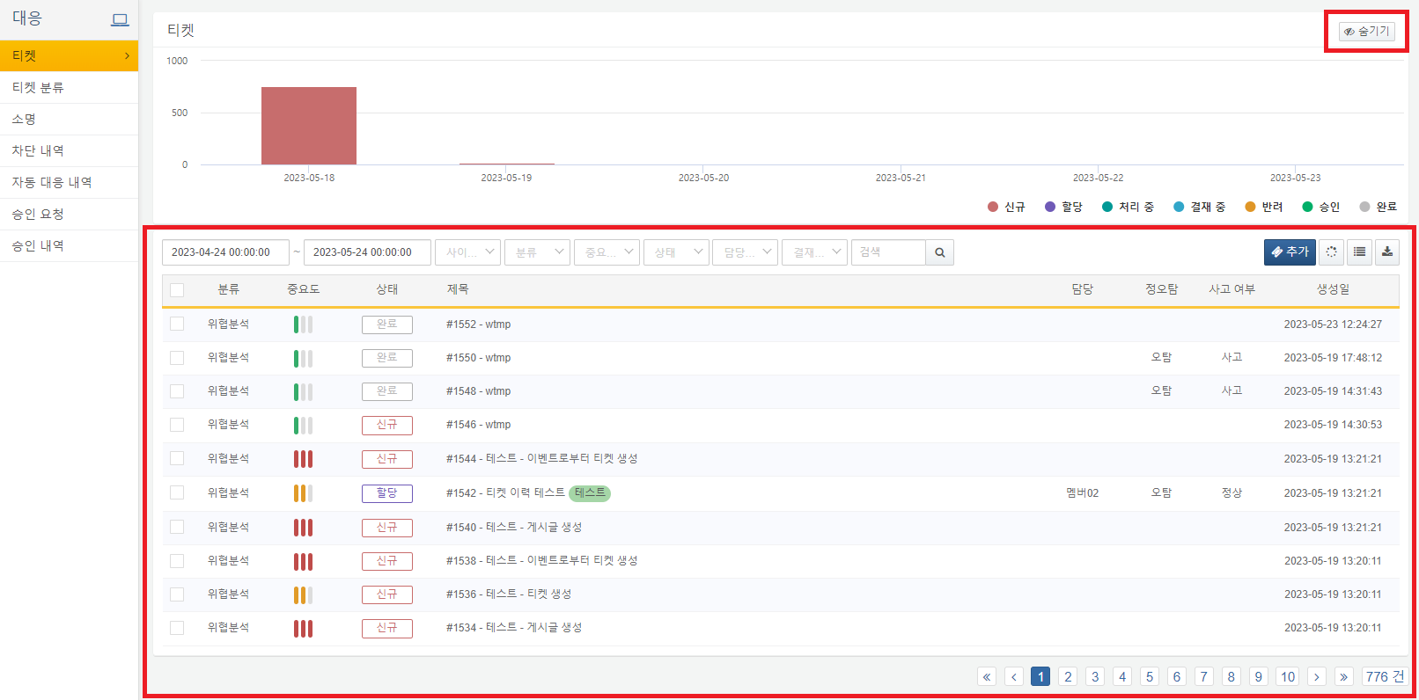This screenshot has width=1419, height=700.
Task: Check the box for ticket #1534
Action: (177, 628)
